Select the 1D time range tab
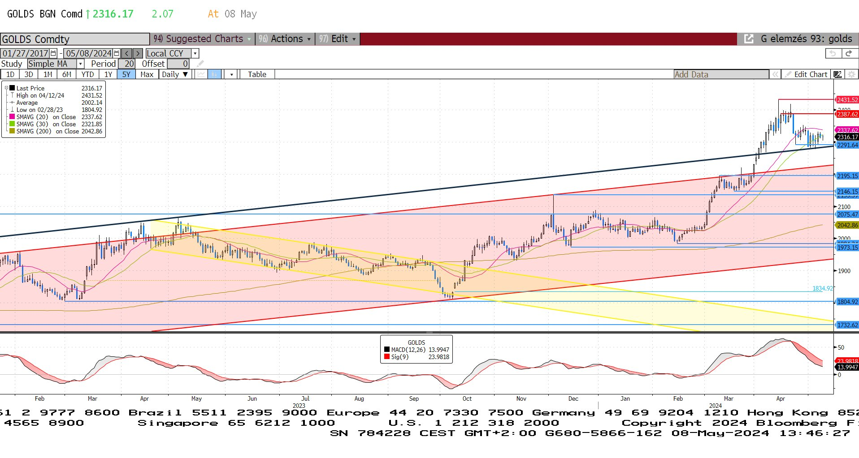The image size is (859, 458). click(x=10, y=74)
